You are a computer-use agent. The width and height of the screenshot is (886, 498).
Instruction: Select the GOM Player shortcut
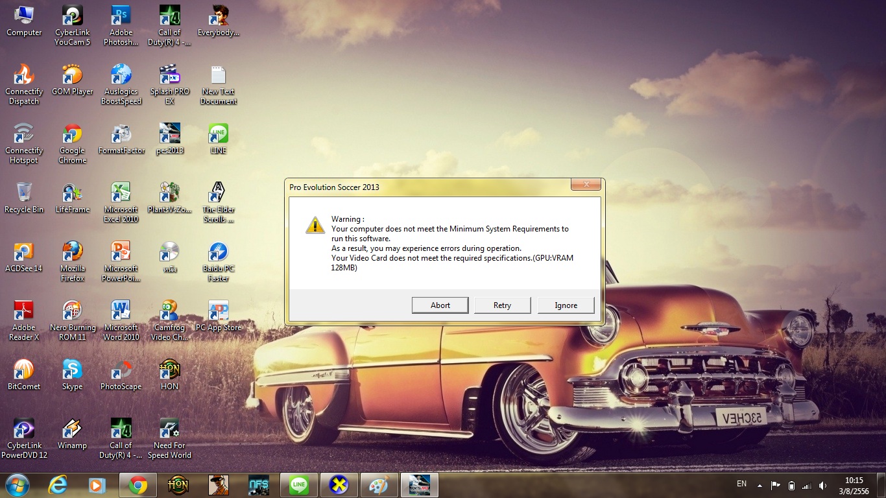pyautogui.click(x=73, y=80)
